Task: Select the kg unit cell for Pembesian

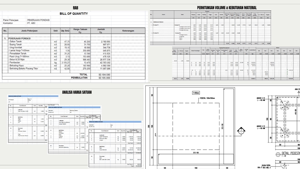Action: 56,63
